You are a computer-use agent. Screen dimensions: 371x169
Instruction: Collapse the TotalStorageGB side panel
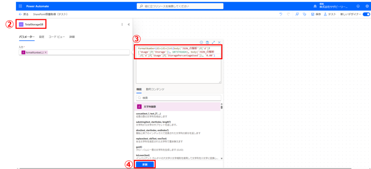pyautogui.click(x=129, y=25)
